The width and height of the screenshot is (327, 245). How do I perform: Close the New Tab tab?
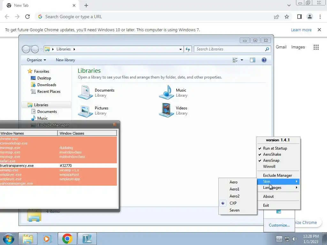pyautogui.click(x=74, y=5)
